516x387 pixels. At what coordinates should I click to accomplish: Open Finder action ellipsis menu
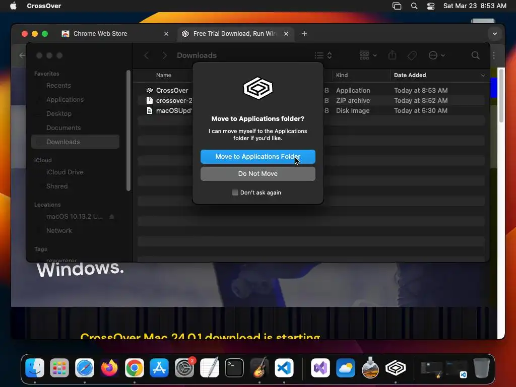(x=437, y=55)
